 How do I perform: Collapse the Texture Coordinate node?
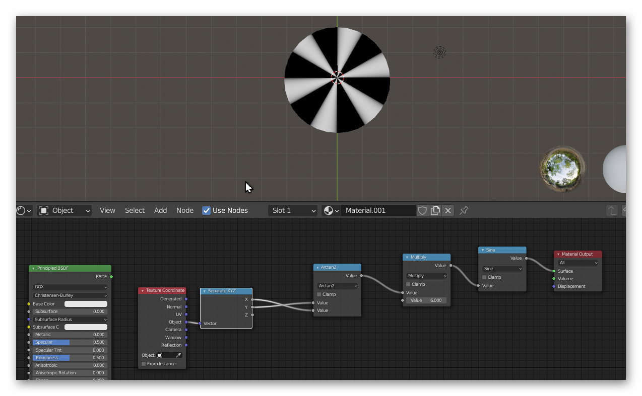[143, 290]
